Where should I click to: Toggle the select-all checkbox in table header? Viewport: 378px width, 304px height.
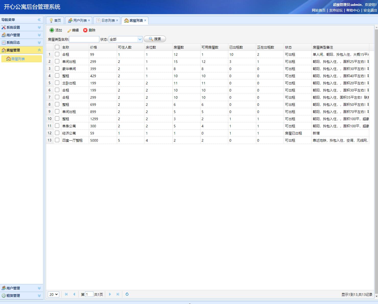tap(57, 47)
